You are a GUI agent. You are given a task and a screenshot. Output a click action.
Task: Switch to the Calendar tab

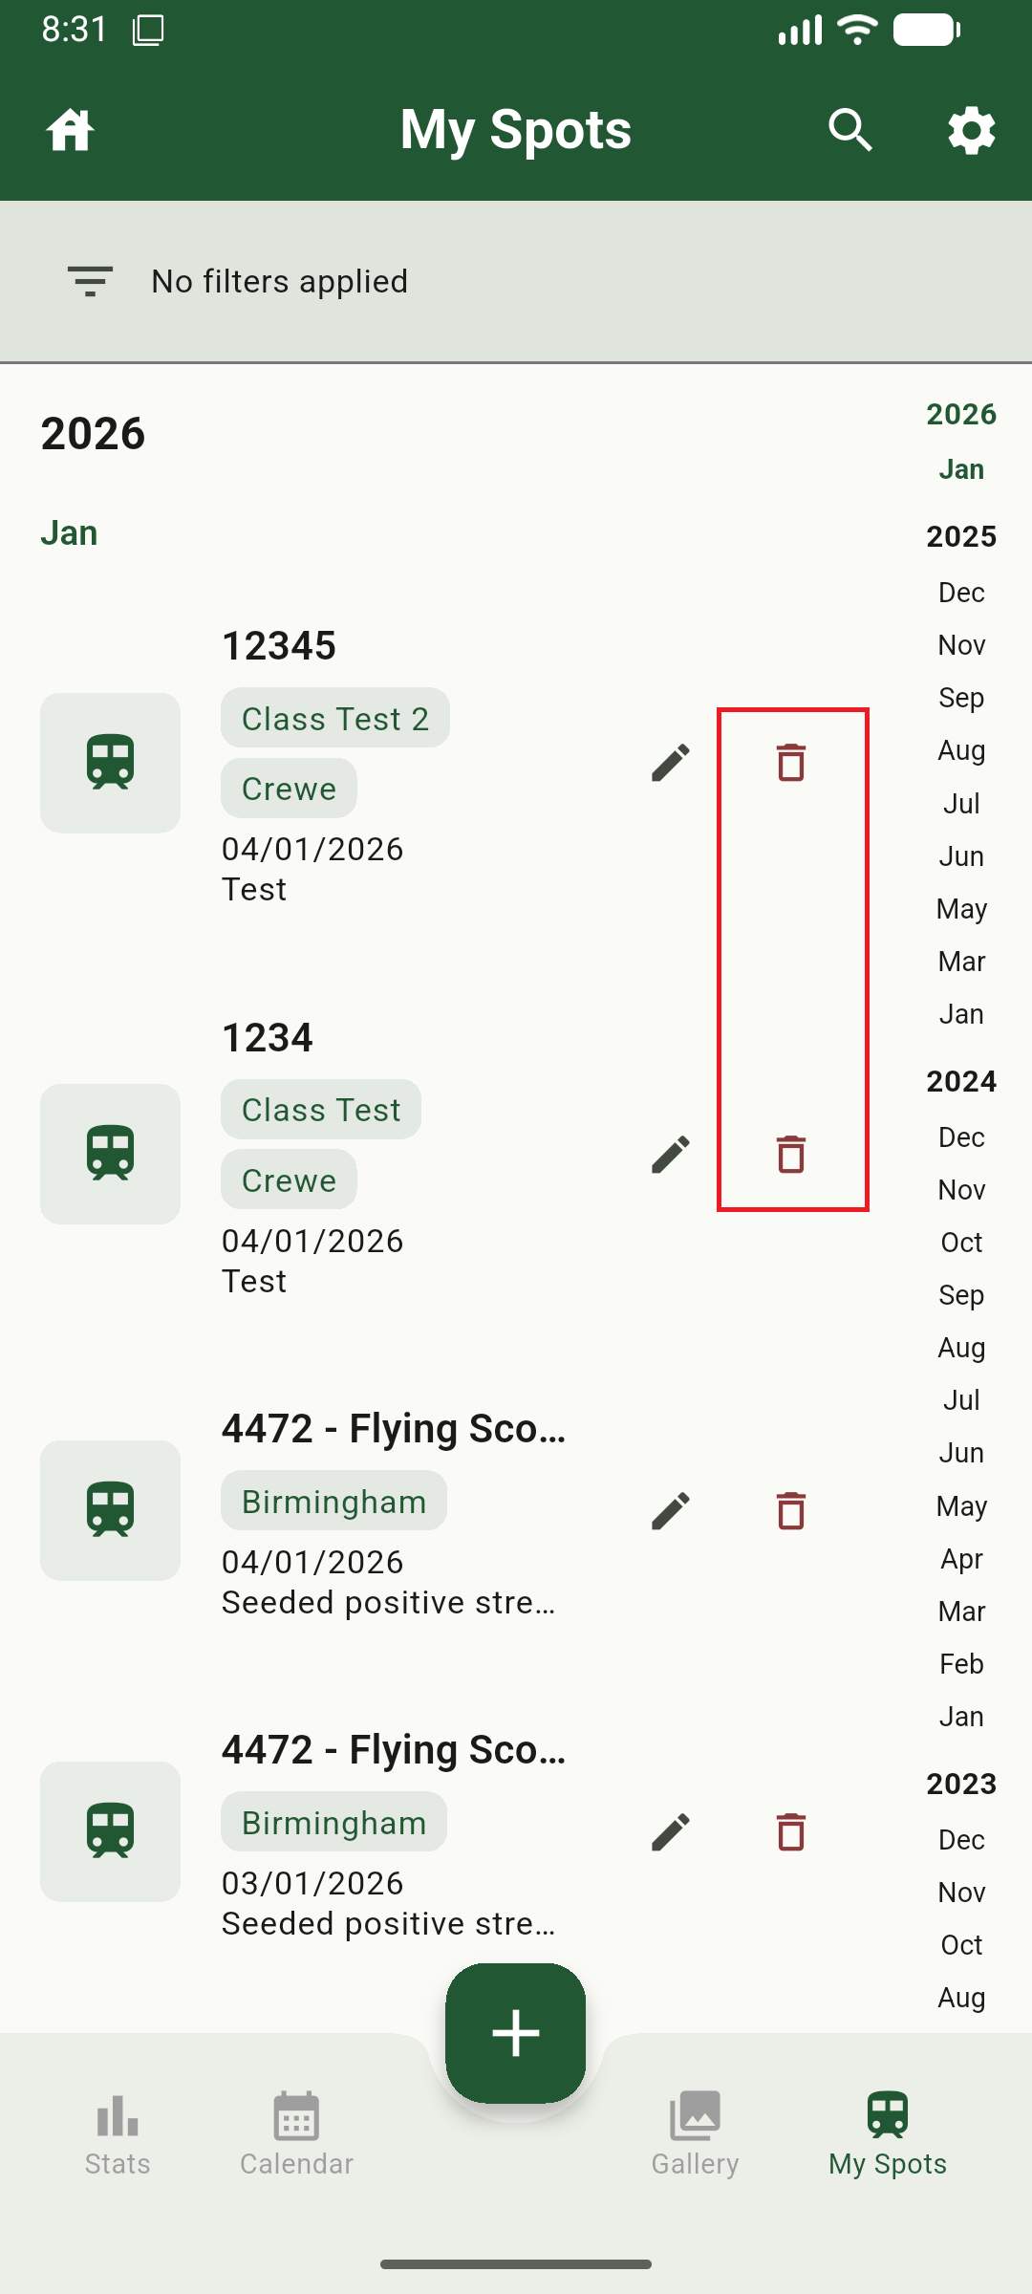coord(296,2133)
